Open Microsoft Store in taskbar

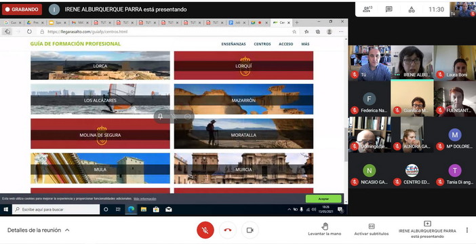tap(156, 209)
